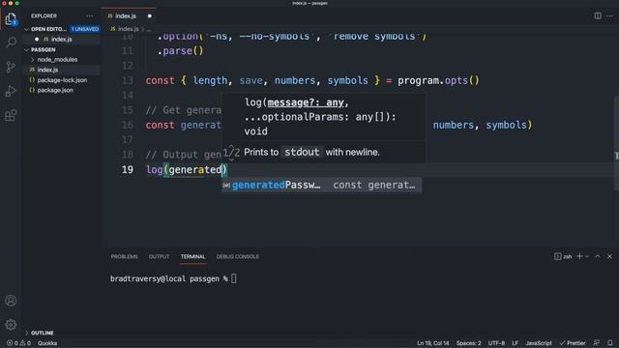The image size is (619, 348).
Task: Change end of line sequence LF
Action: pyautogui.click(x=516, y=343)
